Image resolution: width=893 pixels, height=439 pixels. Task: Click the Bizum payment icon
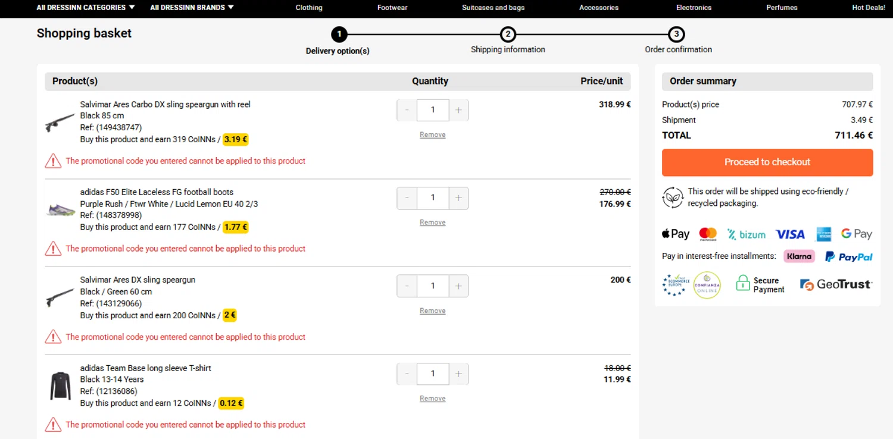(746, 234)
